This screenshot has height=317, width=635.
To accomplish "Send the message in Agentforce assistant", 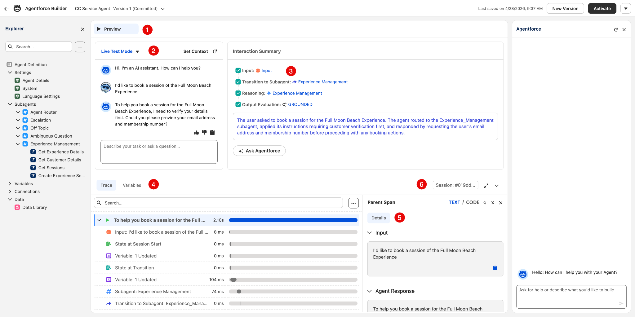I will click(621, 303).
